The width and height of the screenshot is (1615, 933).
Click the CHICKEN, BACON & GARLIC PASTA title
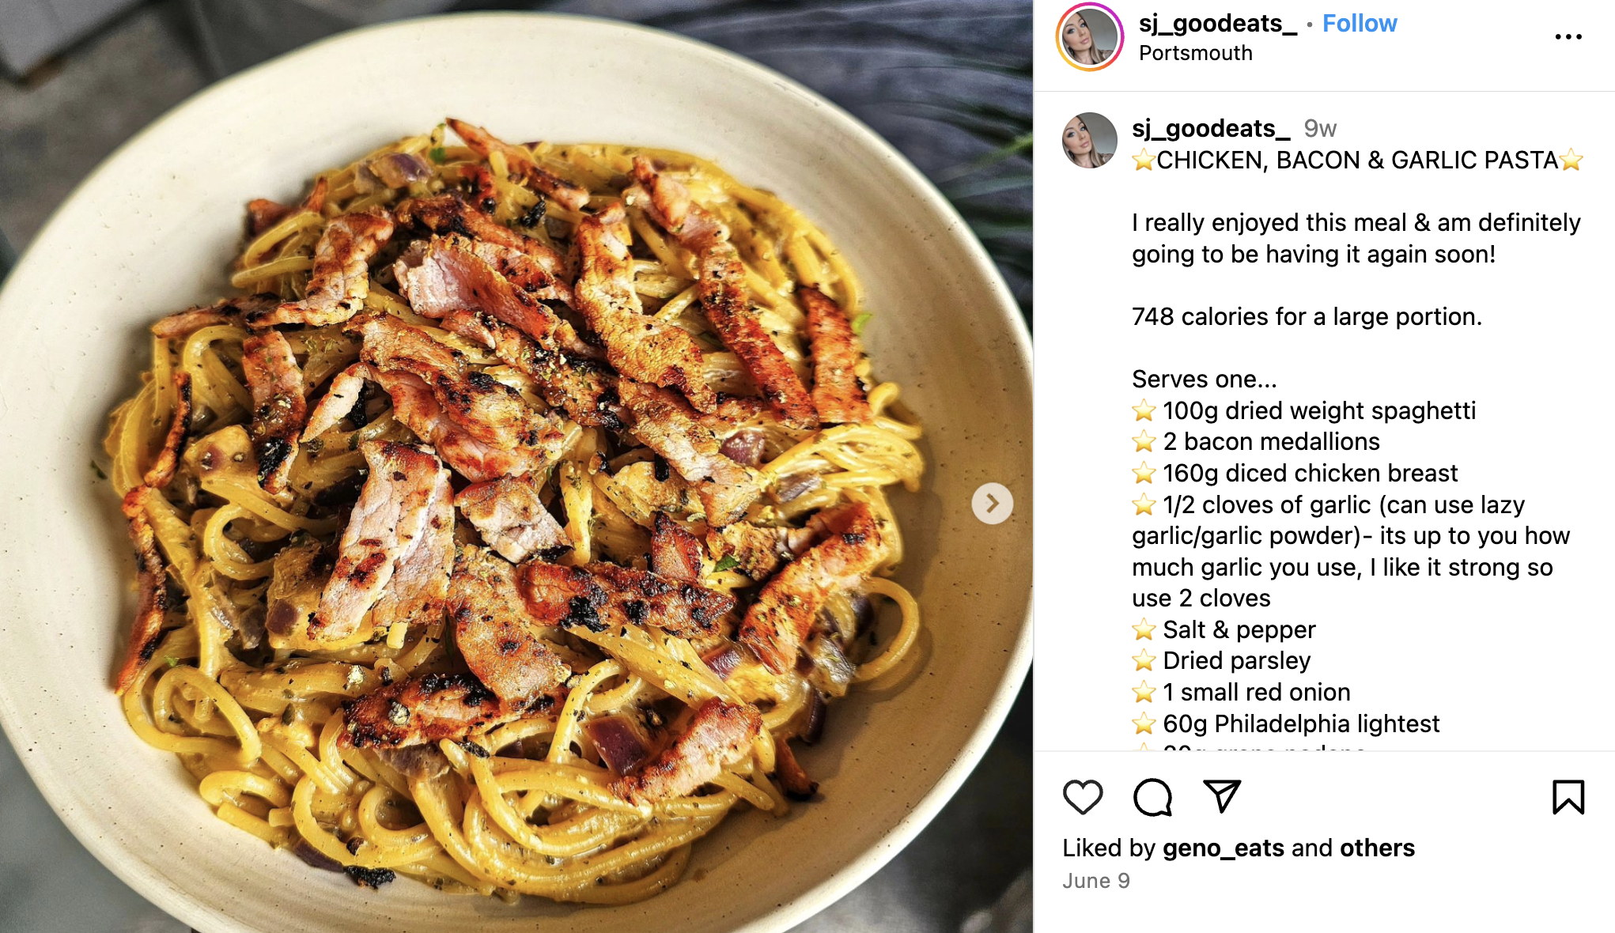[x=1357, y=160]
